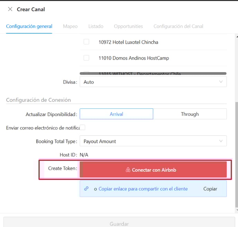Switch to the Mapeo tab
Viewport: 238px width, 227px height.
[x=70, y=26]
